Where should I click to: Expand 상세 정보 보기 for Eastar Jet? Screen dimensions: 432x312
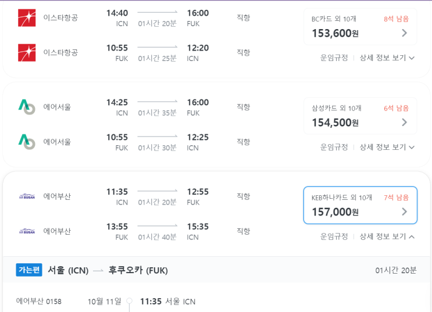387,58
